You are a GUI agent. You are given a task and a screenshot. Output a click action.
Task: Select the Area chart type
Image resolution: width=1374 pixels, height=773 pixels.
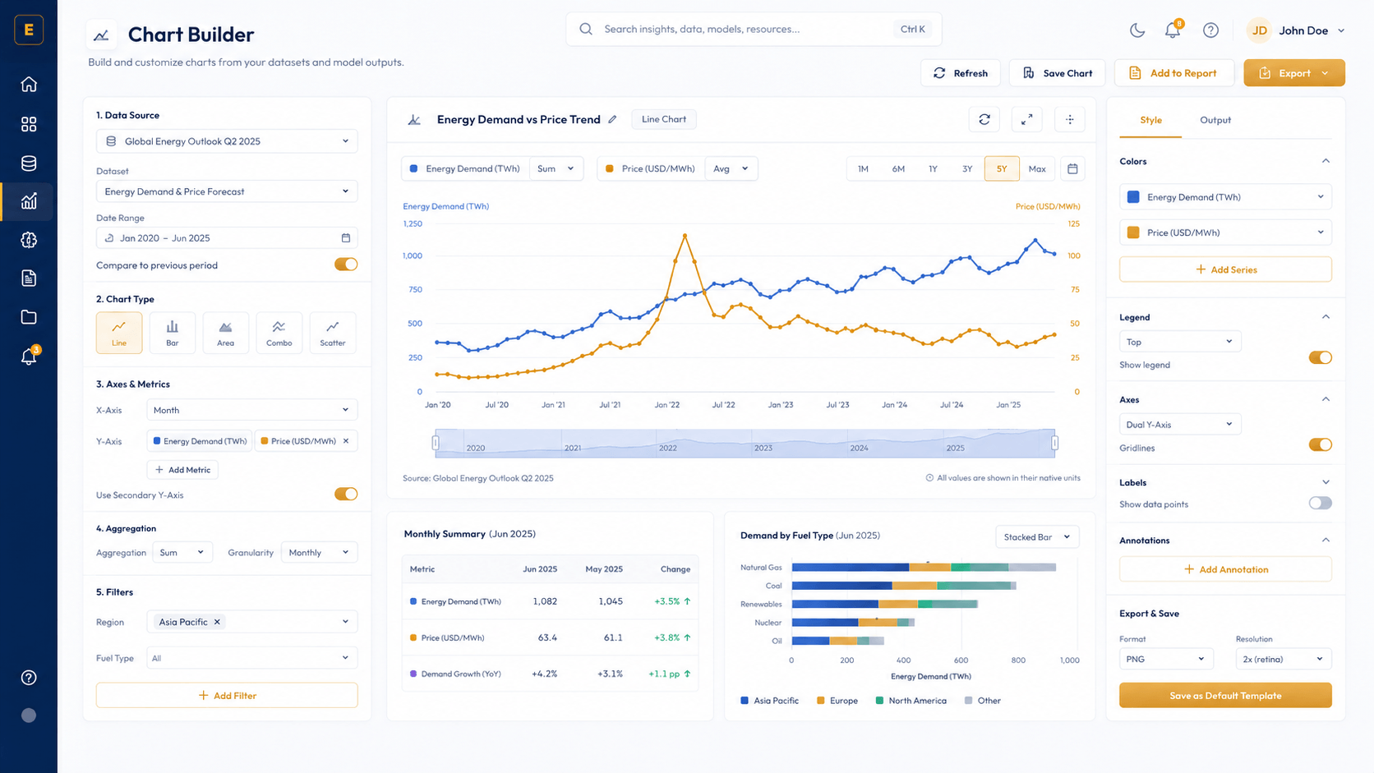(x=226, y=333)
